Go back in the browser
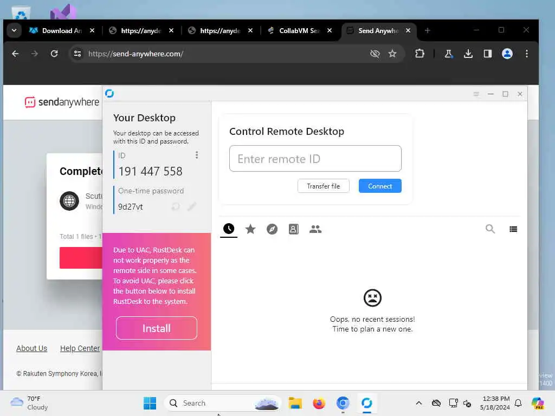 (x=15, y=54)
